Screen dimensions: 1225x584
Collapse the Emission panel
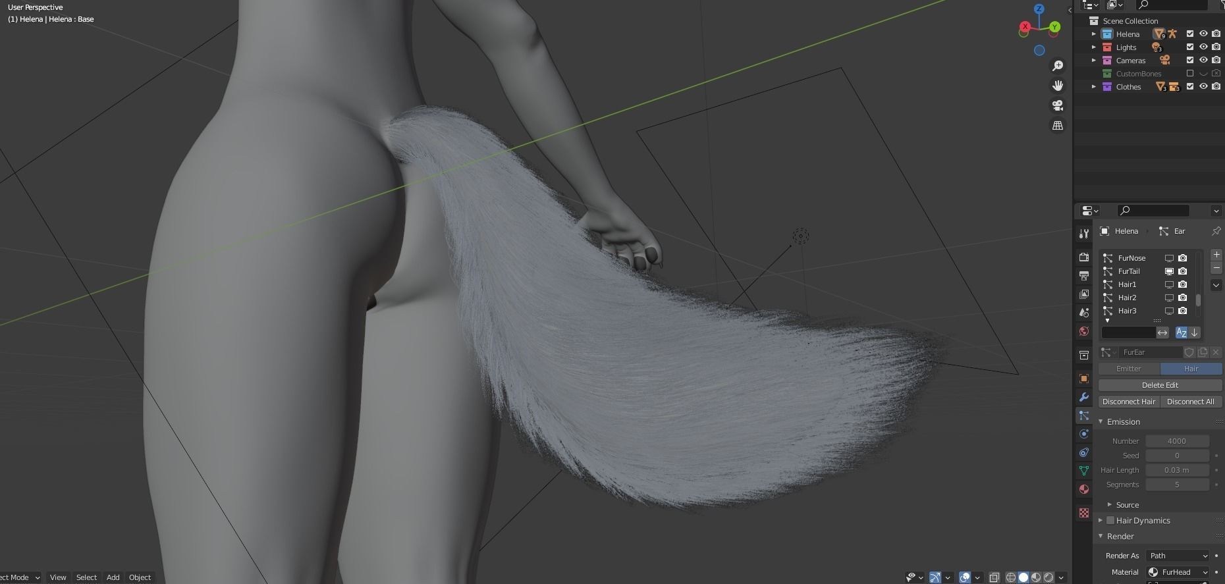coord(1101,421)
